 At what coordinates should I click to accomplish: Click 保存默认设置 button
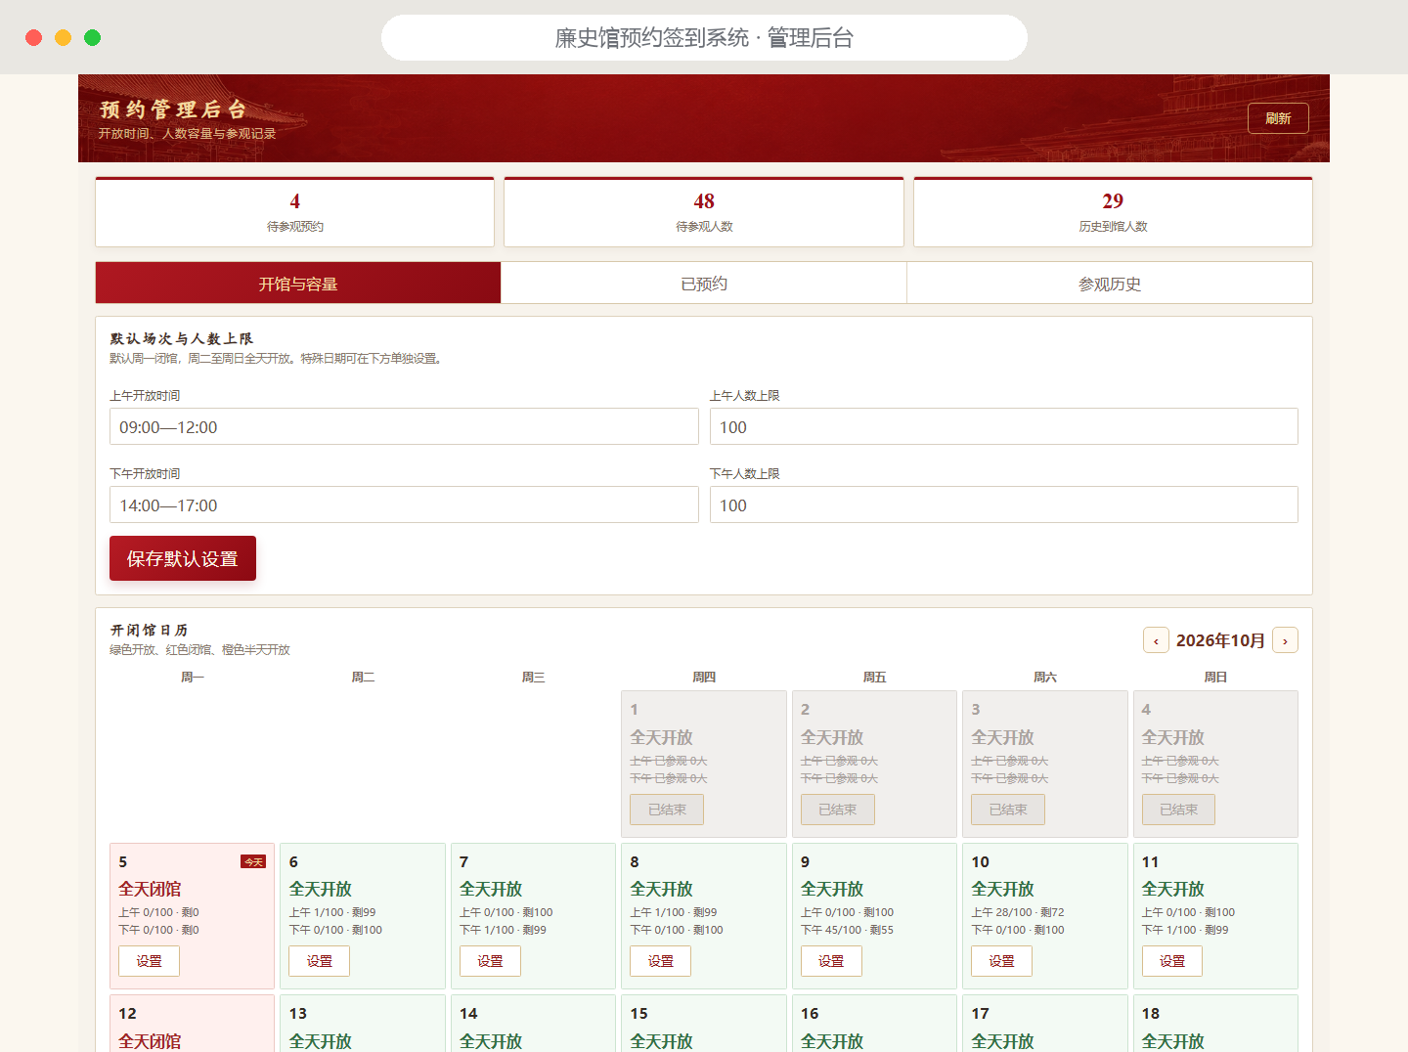(x=183, y=558)
